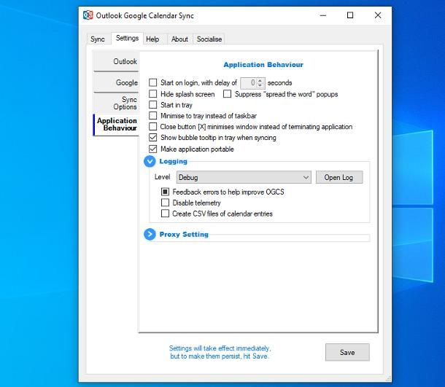Enable Create CSV files of calendar entries

(165, 214)
